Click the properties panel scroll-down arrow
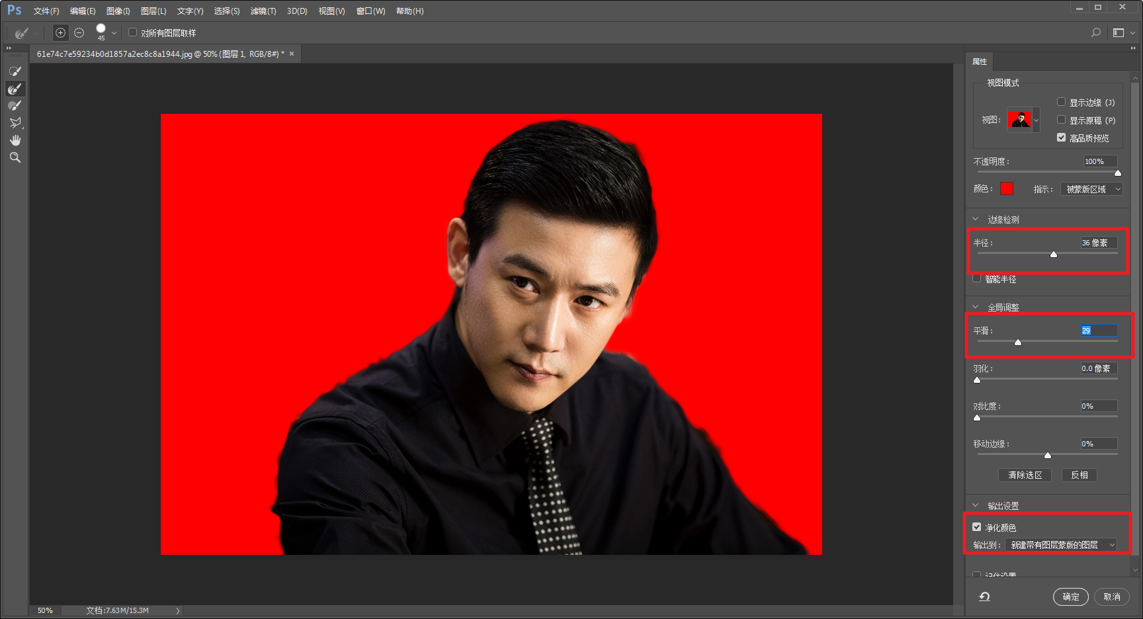The image size is (1143, 619). click(x=1136, y=569)
